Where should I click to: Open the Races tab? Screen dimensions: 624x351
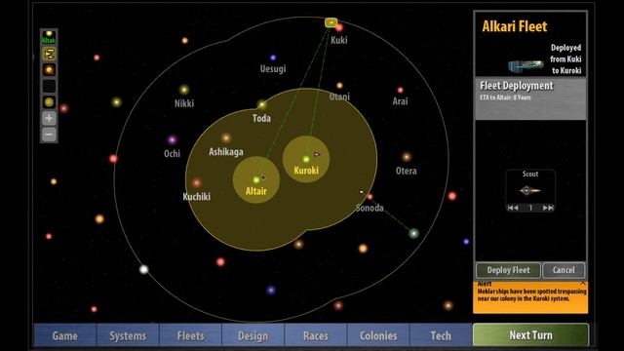pos(316,335)
